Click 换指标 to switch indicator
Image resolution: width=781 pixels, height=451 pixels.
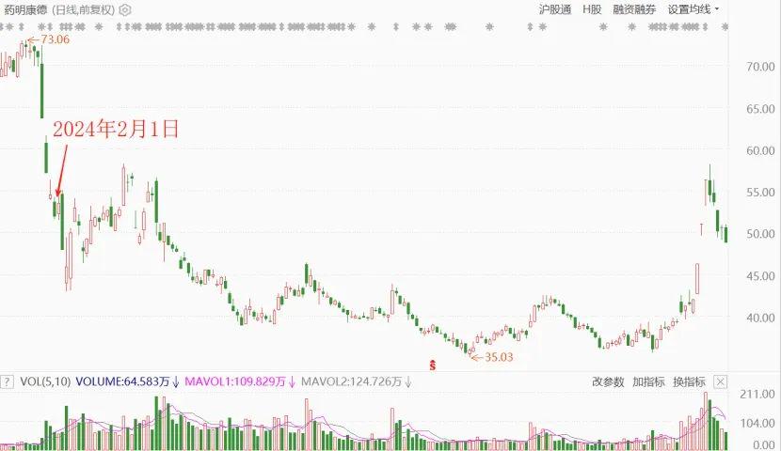point(689,381)
